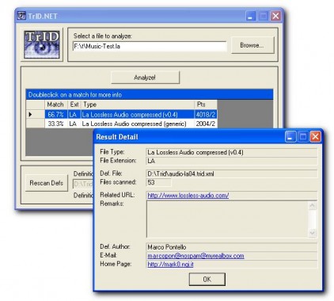Viewport: 334px width, 301px height.
Task: Click the File Type value field in Result Detail
Action: coord(232,152)
